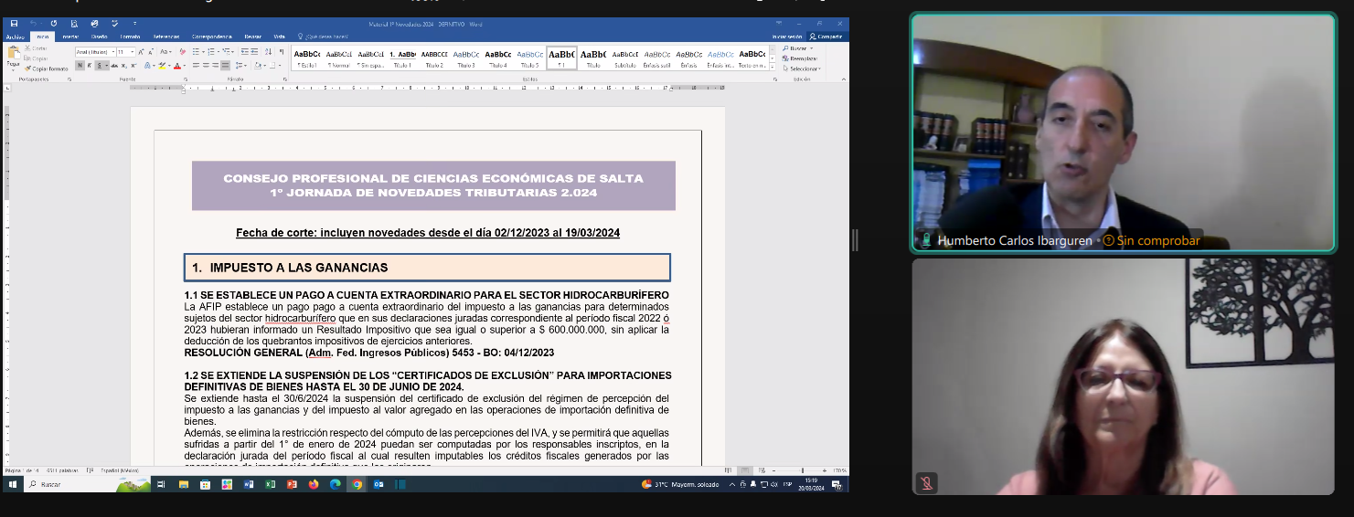
Task: Open Chrome from the taskbar
Action: coord(357,484)
